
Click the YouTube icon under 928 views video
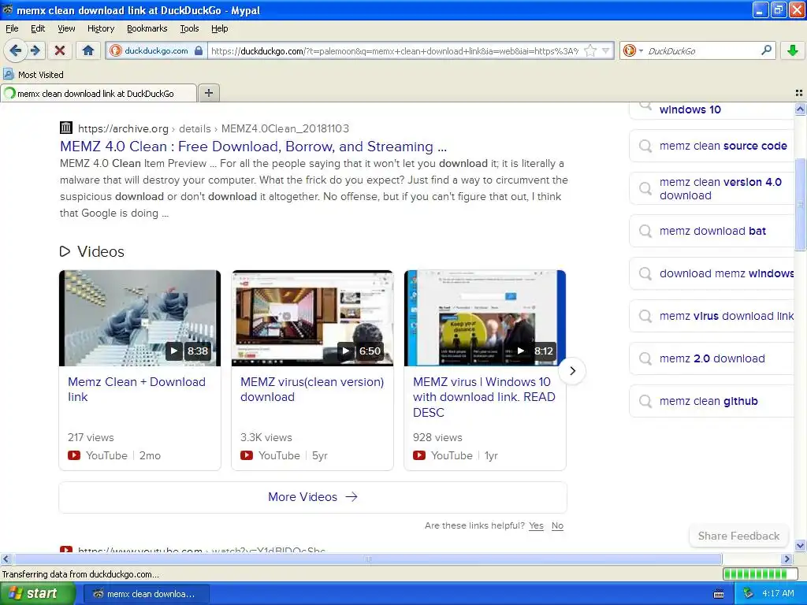pyautogui.click(x=419, y=455)
